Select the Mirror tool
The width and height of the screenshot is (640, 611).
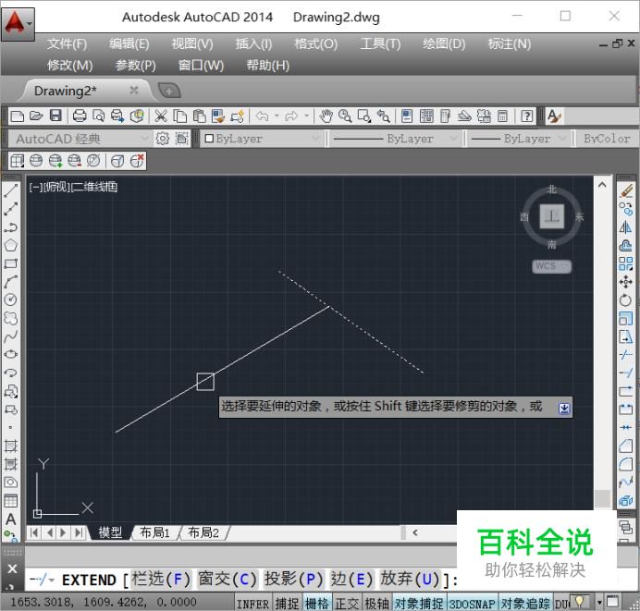click(x=626, y=227)
